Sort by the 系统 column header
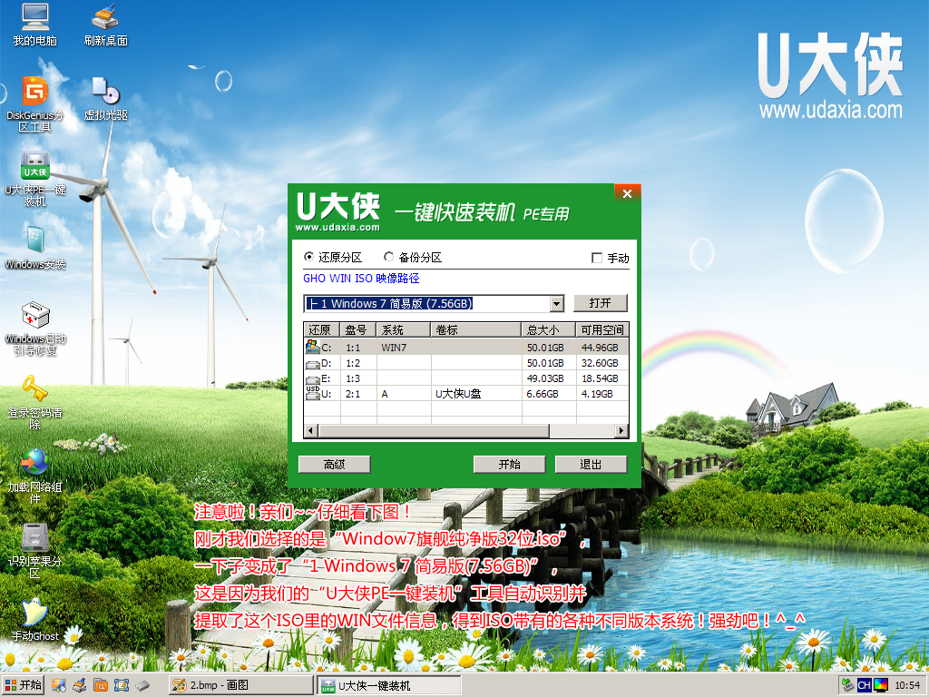 click(x=404, y=330)
